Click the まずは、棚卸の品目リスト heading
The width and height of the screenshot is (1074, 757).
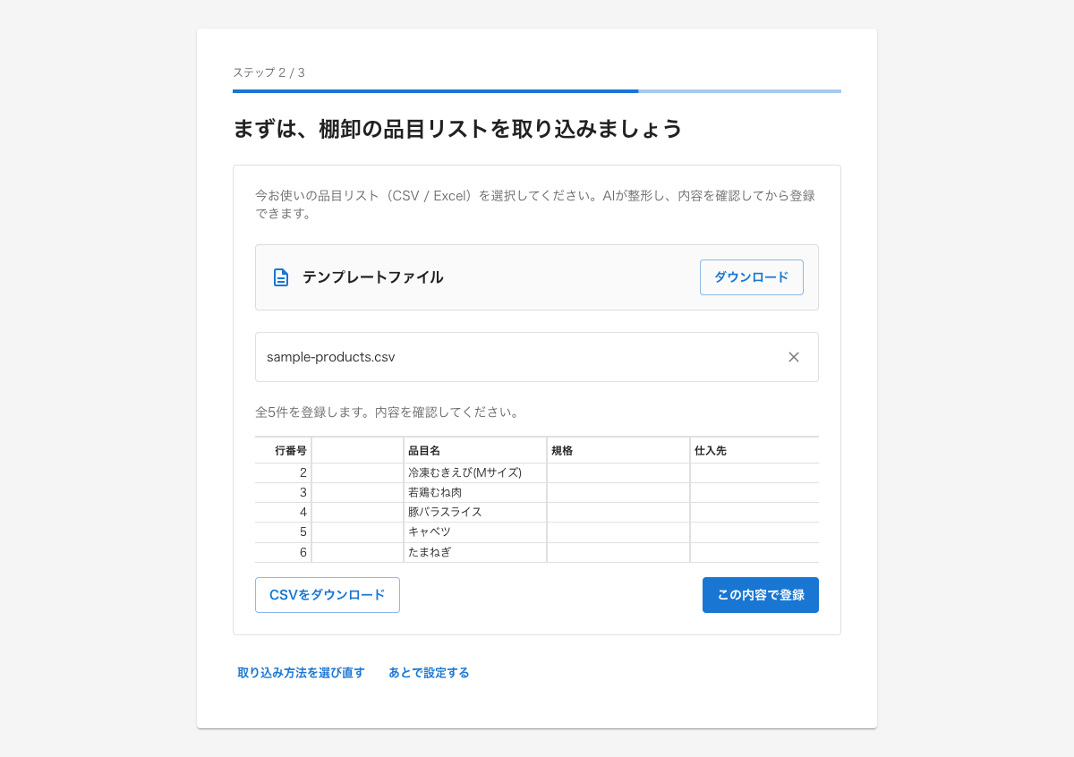457,129
